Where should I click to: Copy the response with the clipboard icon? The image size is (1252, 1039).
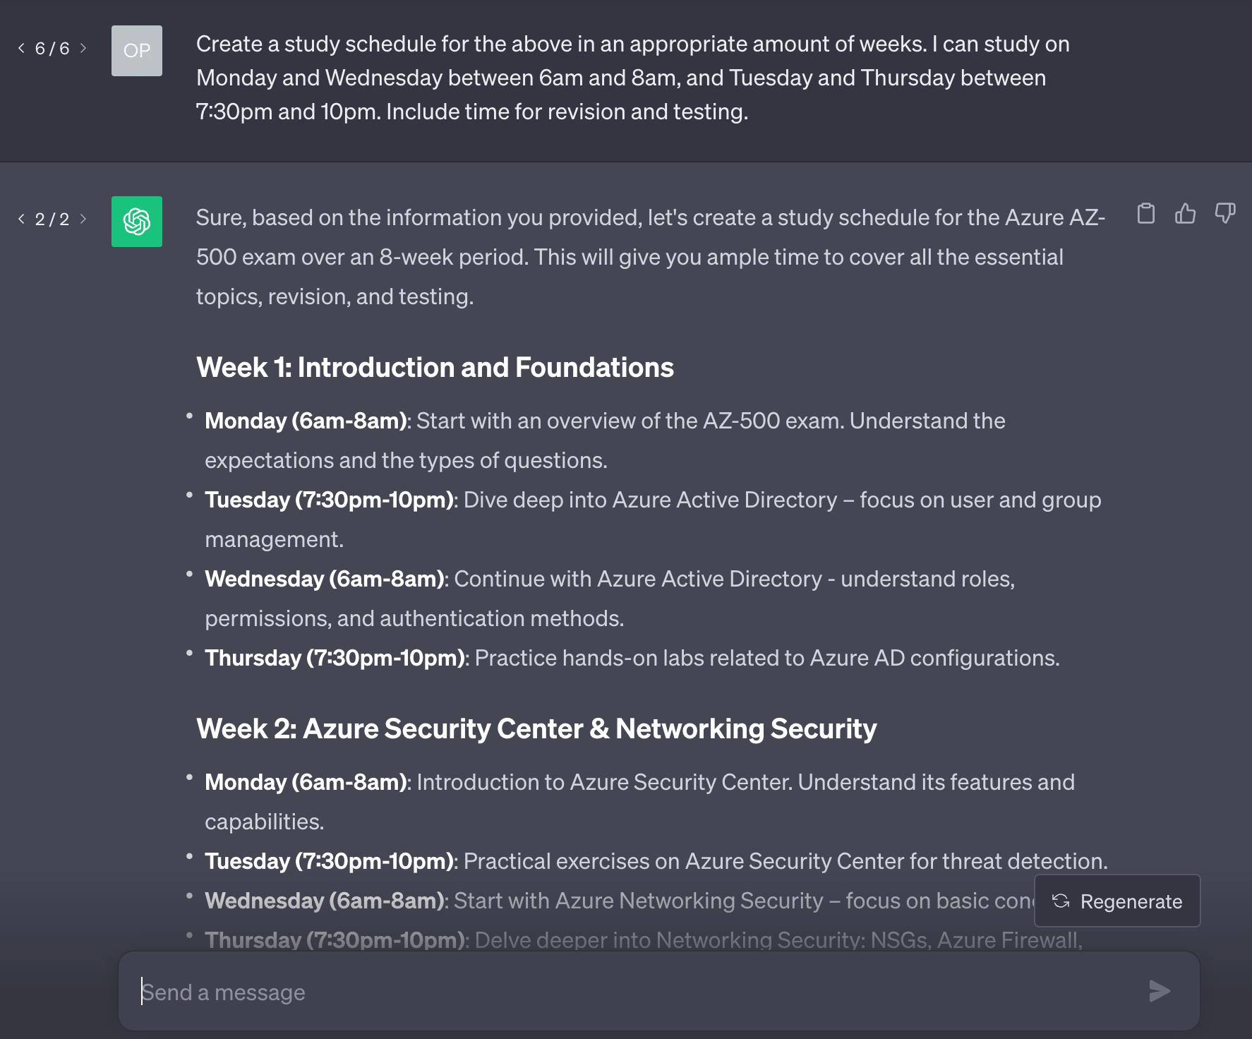click(1146, 213)
